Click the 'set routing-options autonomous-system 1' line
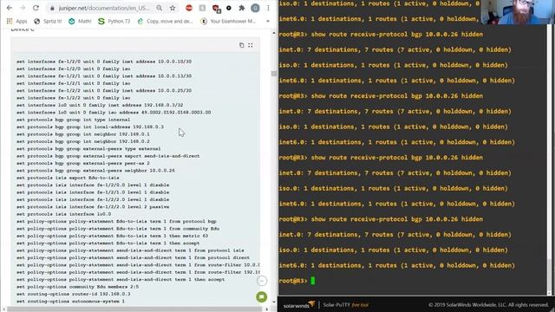This screenshot has width=555, height=312. 70,302
